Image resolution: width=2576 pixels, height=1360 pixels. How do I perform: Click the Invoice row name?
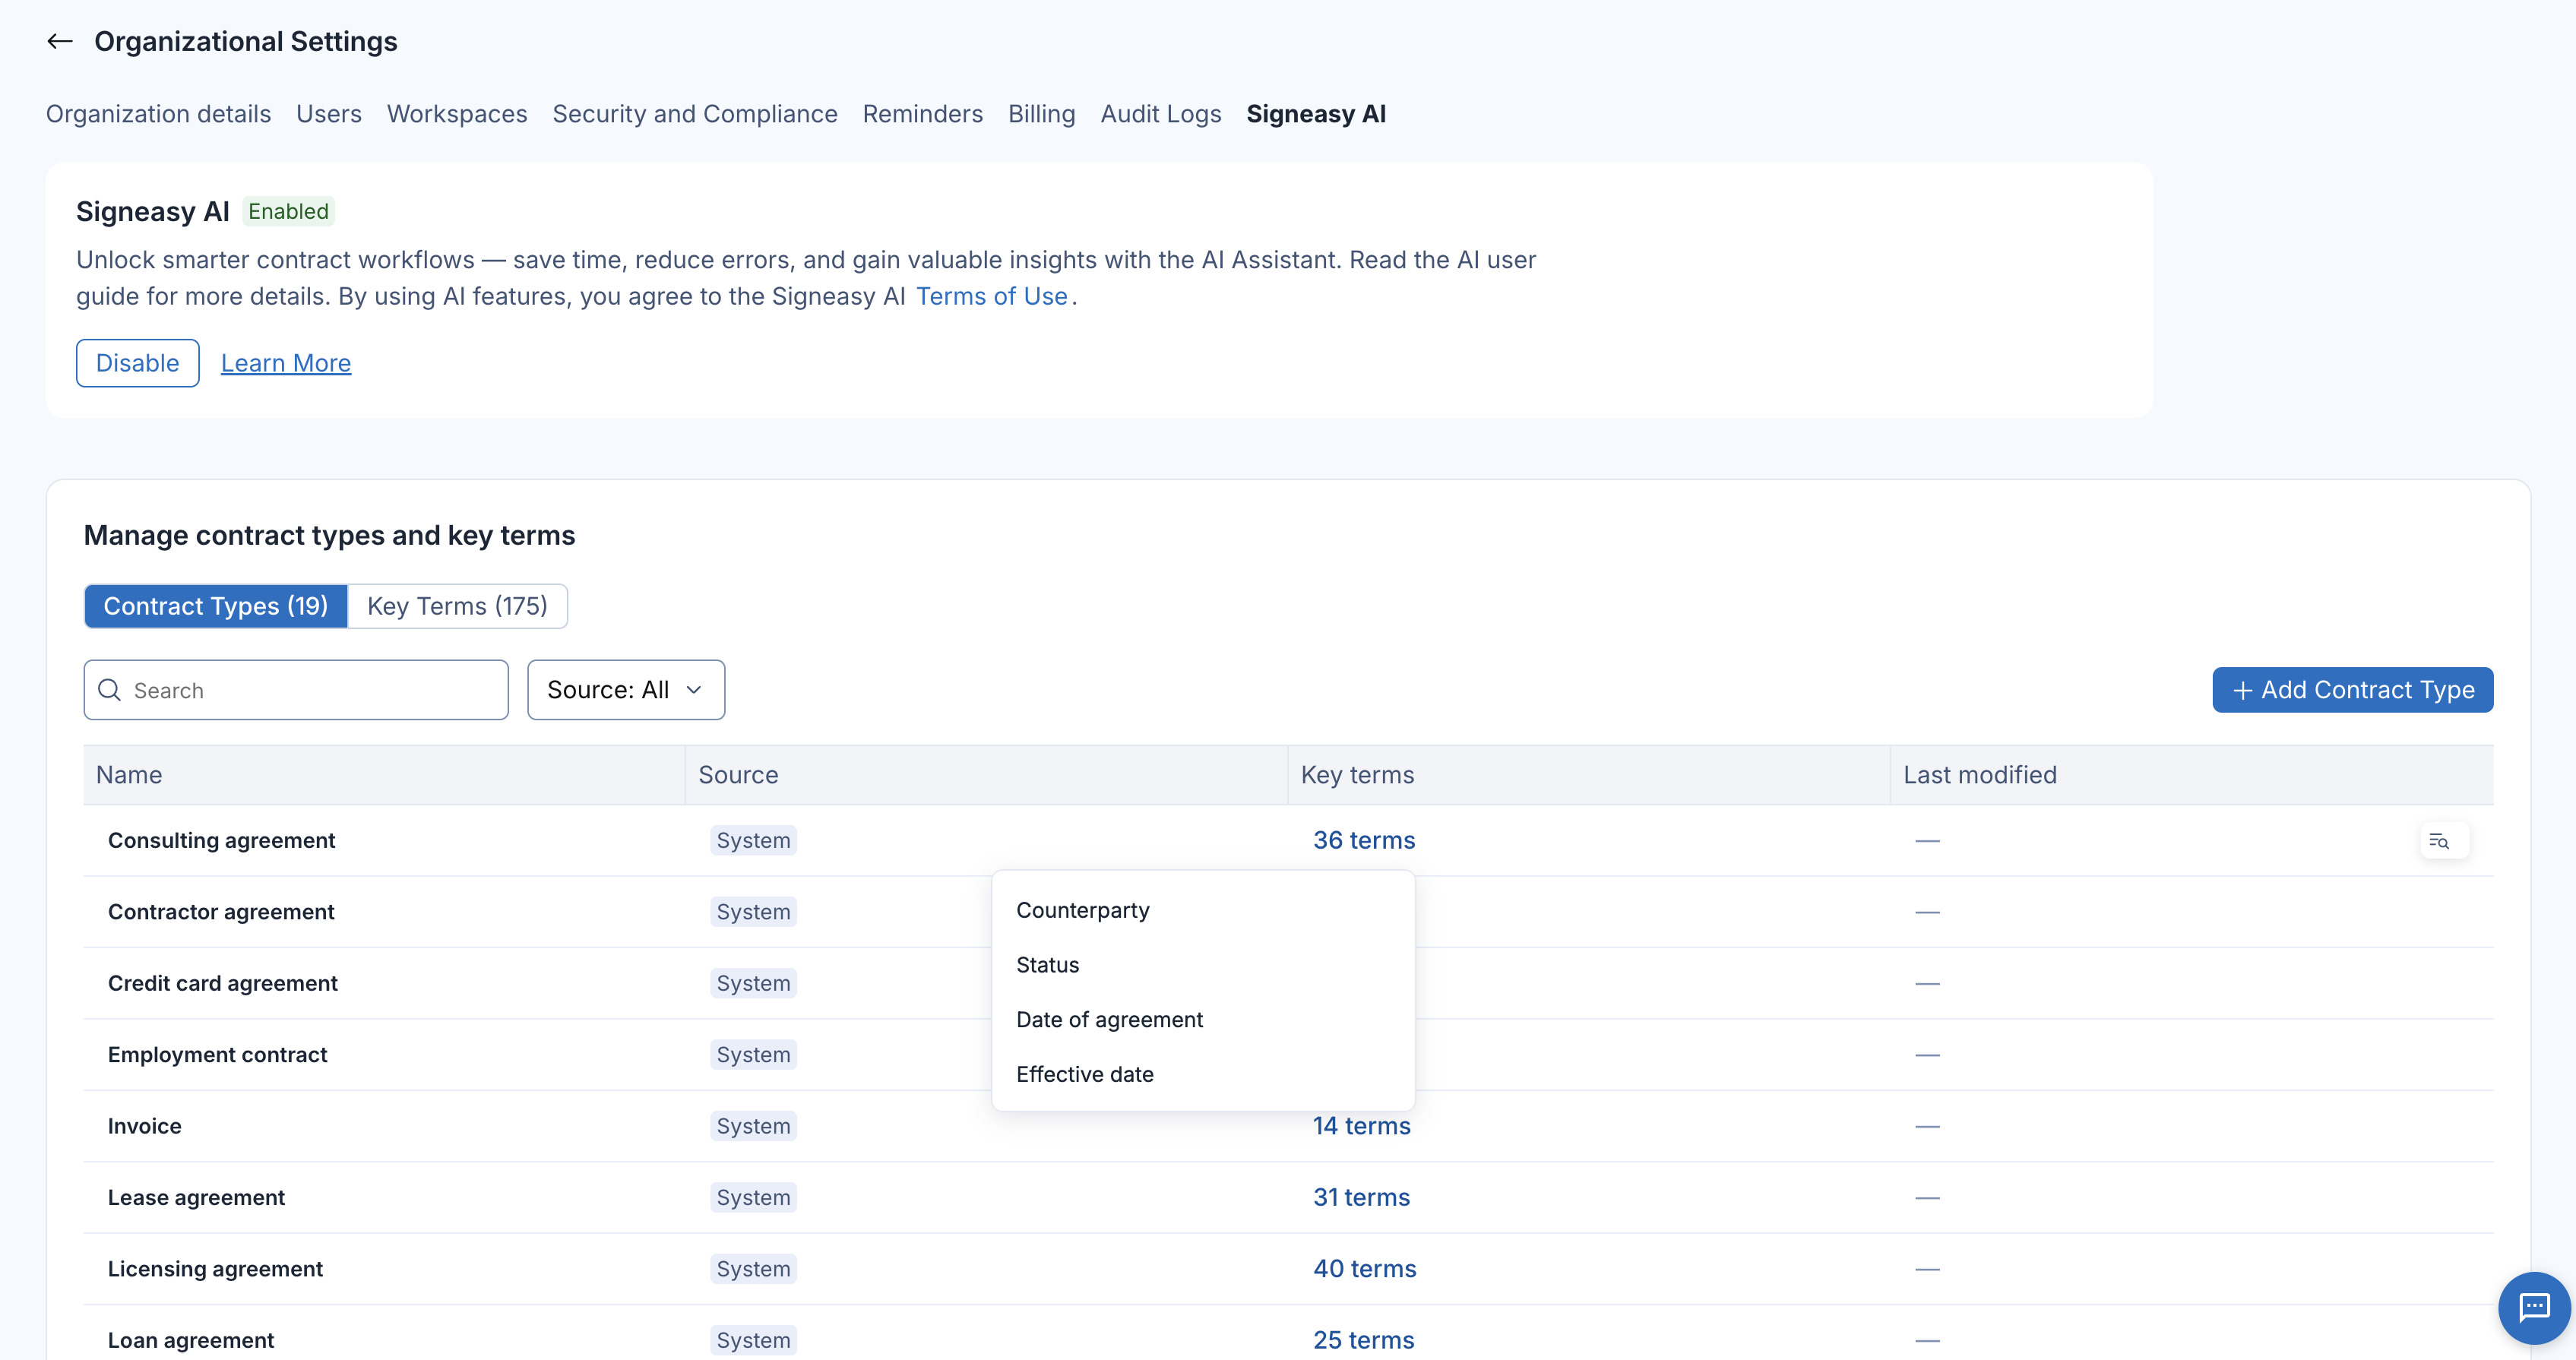[x=145, y=1126]
